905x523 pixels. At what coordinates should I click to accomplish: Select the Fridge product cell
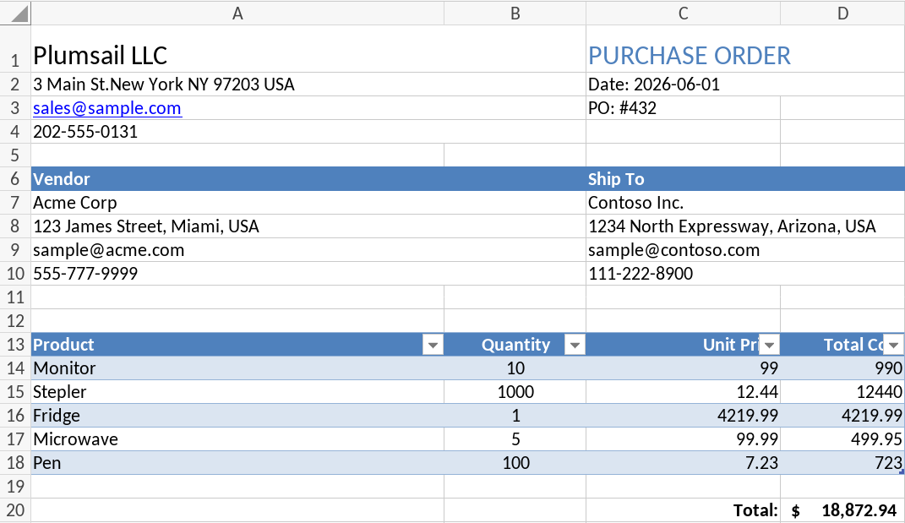click(237, 416)
